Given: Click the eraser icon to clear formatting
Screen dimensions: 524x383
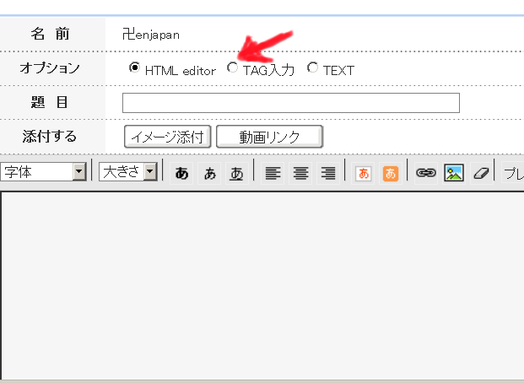Looking at the screenshot, I should pos(481,173).
